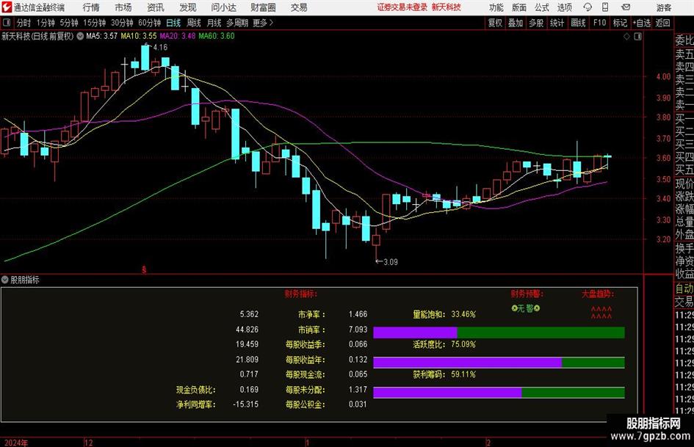Screen dimensions: 694x447
Task: Click the 新天科技 stock name in title bar
Action: coord(447,7)
